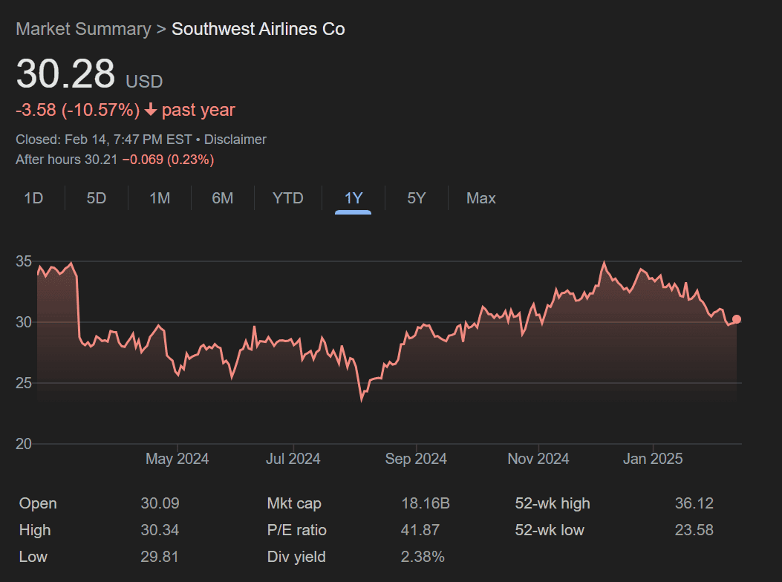Click the 52-wk high label

tap(553, 503)
